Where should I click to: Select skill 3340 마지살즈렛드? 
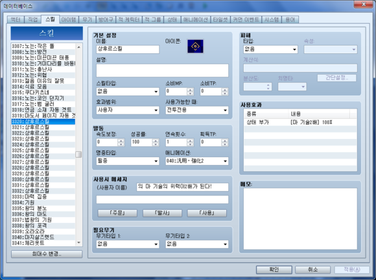click(x=43, y=237)
